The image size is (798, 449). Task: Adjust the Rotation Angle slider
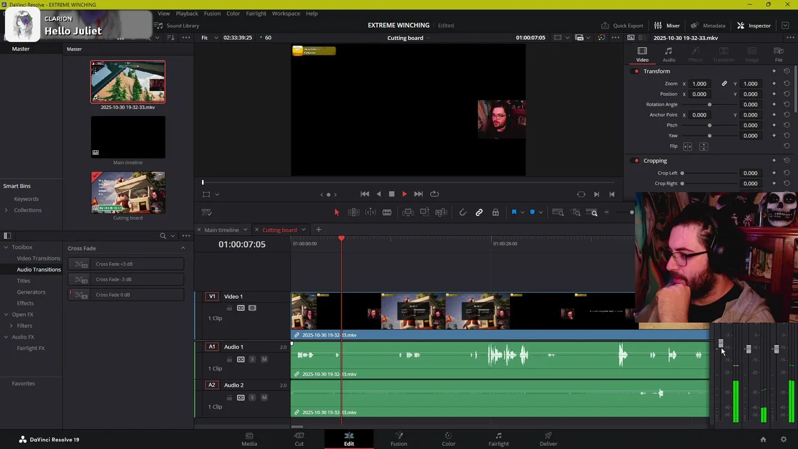click(709, 105)
